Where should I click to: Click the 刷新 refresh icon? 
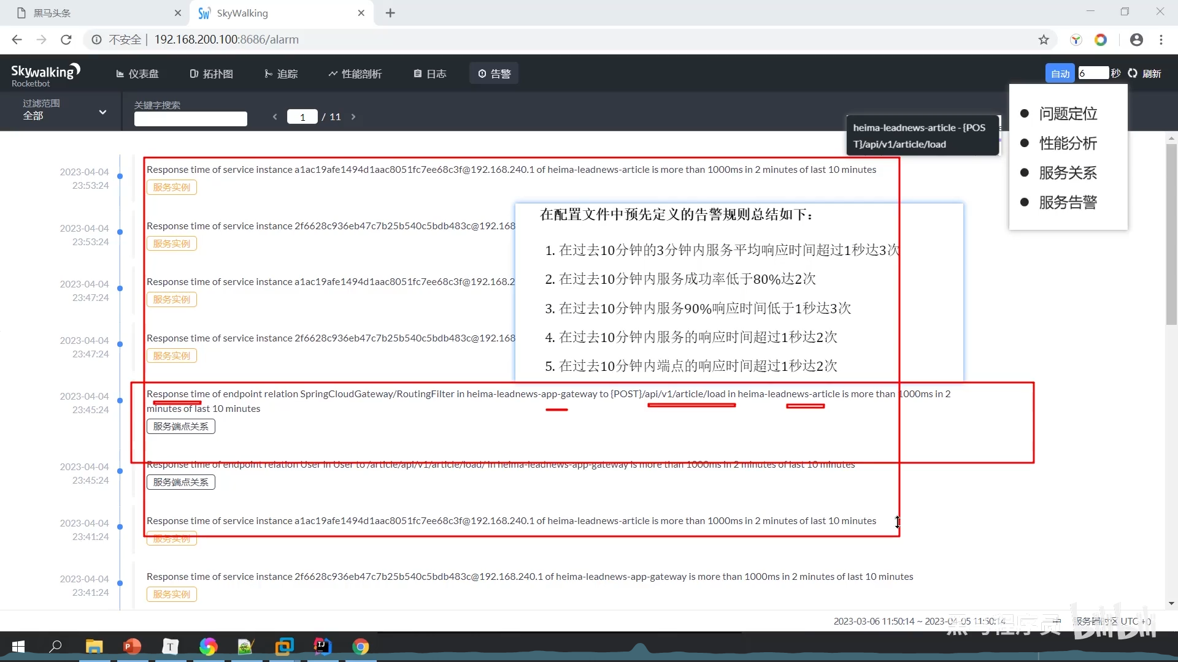[1133, 74]
